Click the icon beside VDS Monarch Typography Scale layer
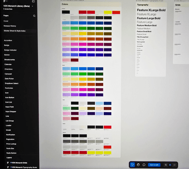 tap(8, 167)
